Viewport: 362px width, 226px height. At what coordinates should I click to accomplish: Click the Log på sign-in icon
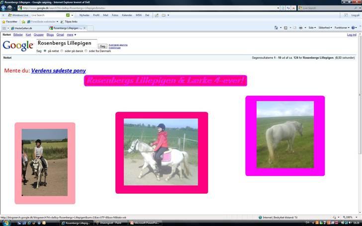coord(346,15)
